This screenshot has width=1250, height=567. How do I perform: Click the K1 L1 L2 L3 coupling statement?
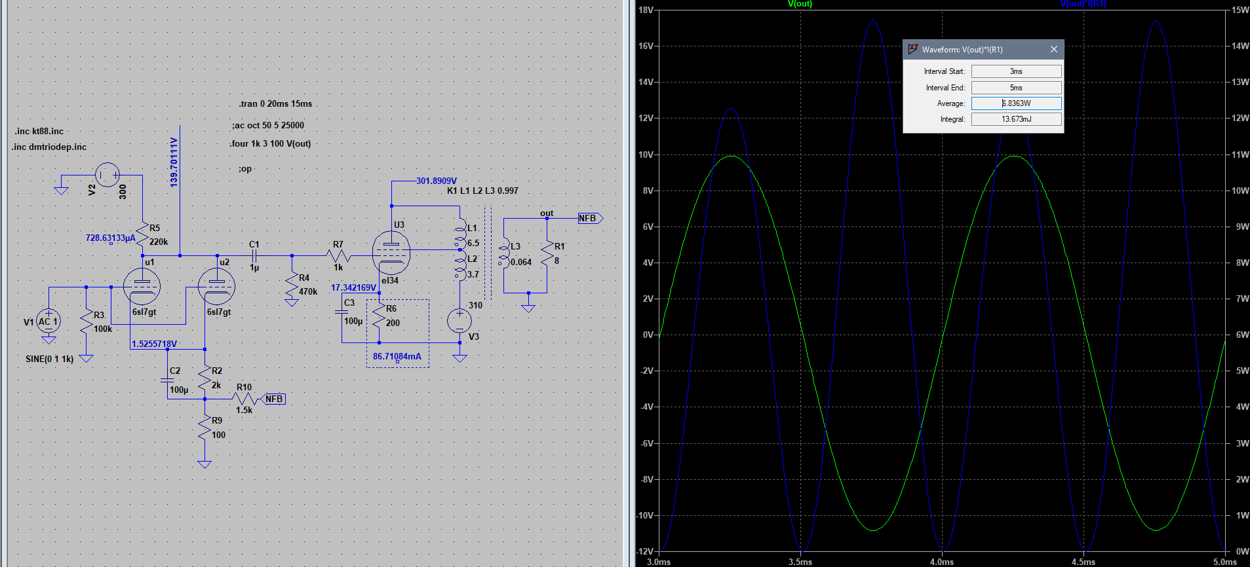coord(482,191)
